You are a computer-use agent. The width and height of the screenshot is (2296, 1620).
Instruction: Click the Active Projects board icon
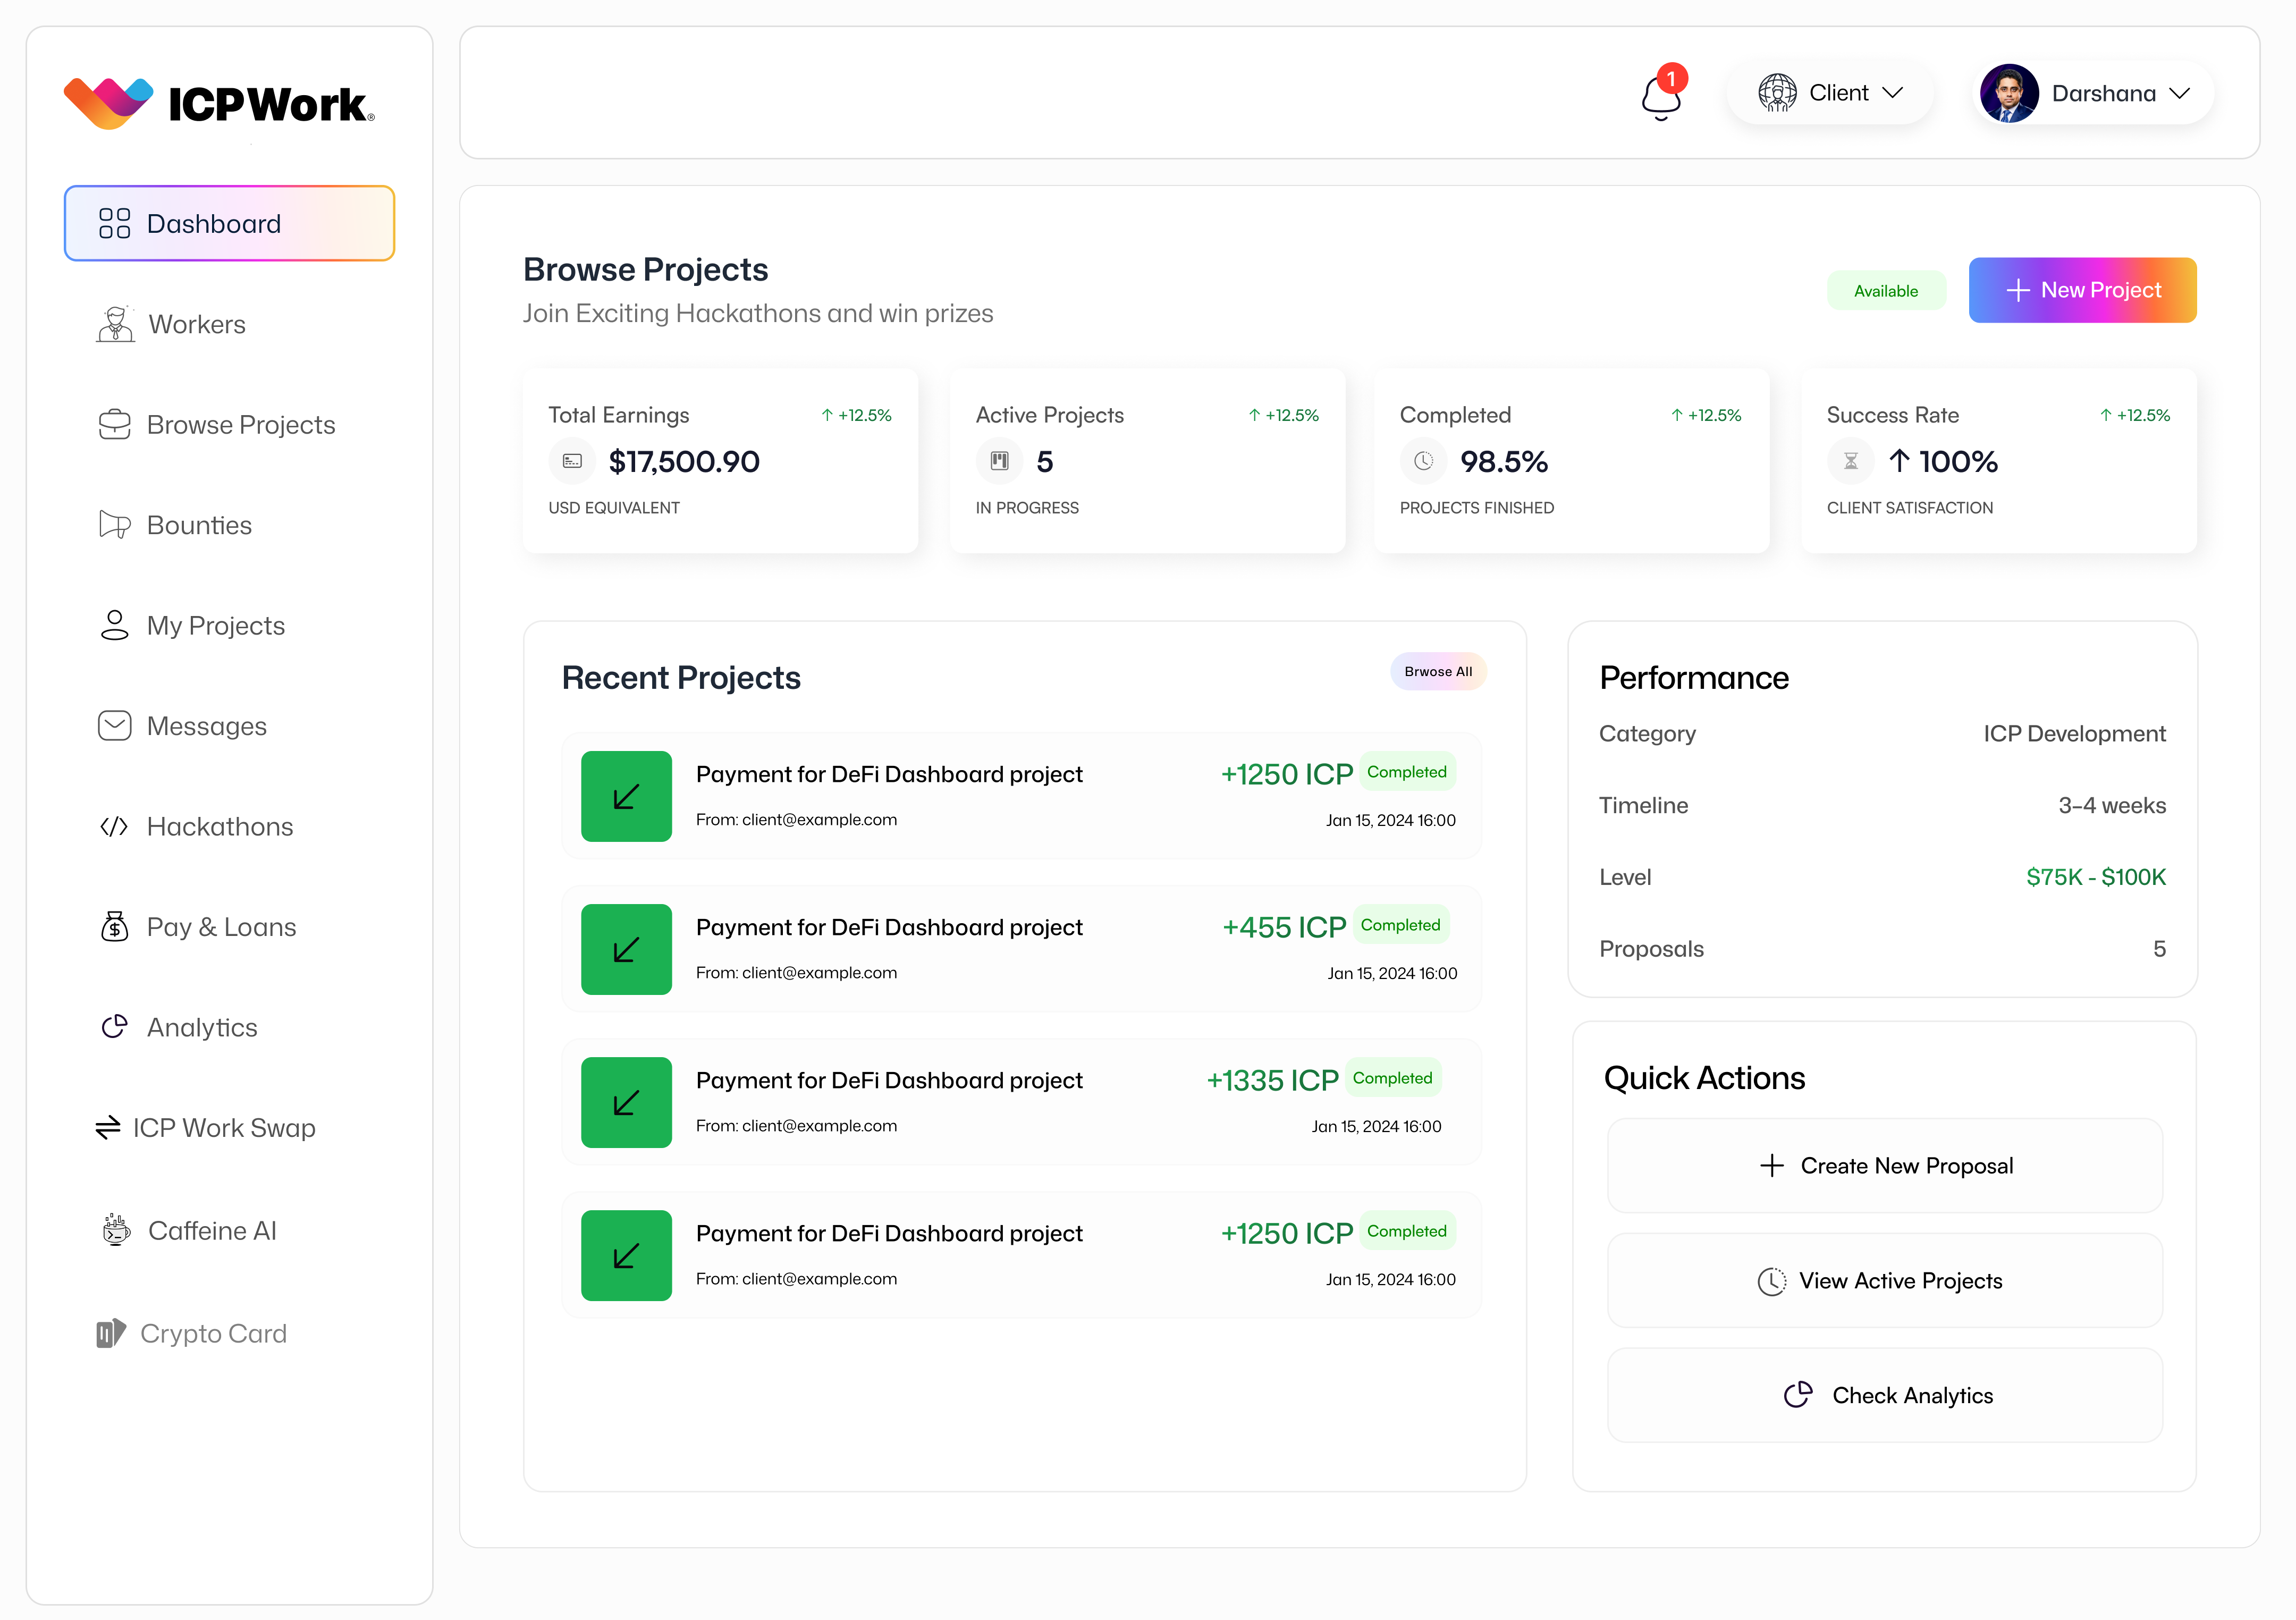999,461
